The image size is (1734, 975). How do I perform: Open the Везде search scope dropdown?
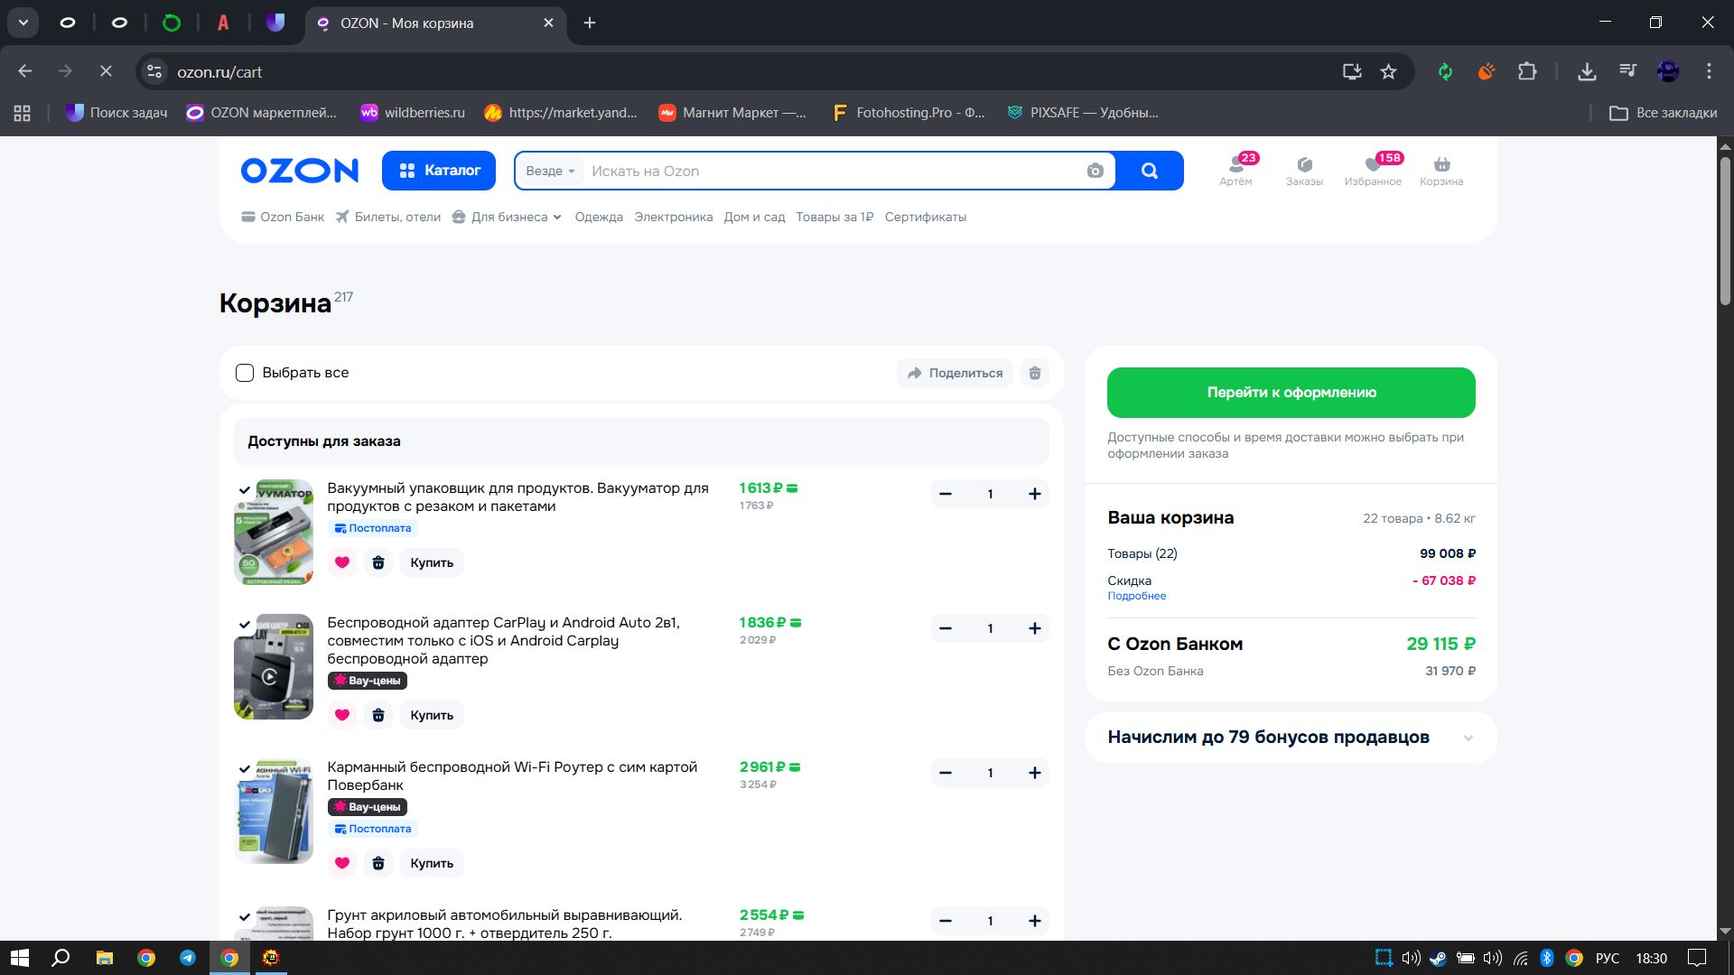point(550,171)
